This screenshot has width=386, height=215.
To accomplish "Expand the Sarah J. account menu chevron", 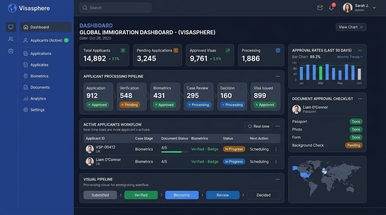I will [374, 8].
